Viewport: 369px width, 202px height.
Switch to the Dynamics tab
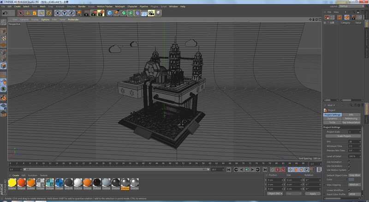pos(332,118)
